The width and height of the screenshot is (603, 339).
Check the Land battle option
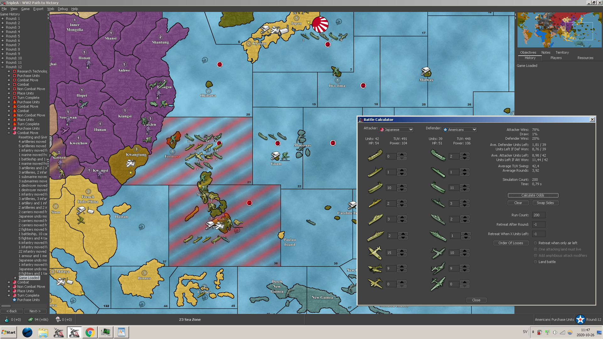click(535, 262)
